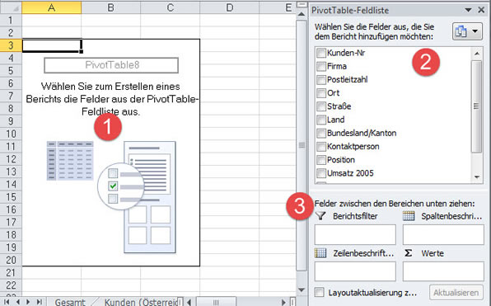Check the Kontaktperson field
The width and height of the screenshot is (491, 306).
pos(321,147)
